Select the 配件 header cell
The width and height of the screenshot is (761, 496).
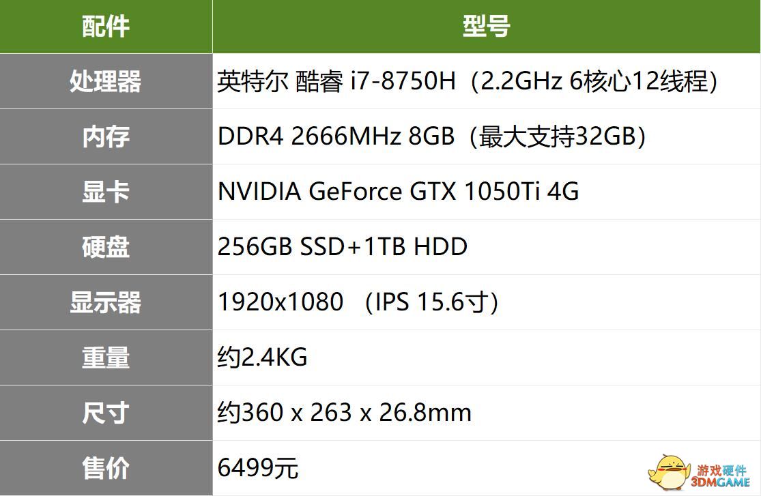point(106,26)
